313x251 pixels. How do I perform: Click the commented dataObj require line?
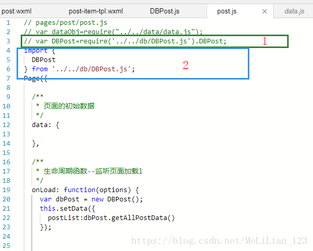[x=113, y=32]
